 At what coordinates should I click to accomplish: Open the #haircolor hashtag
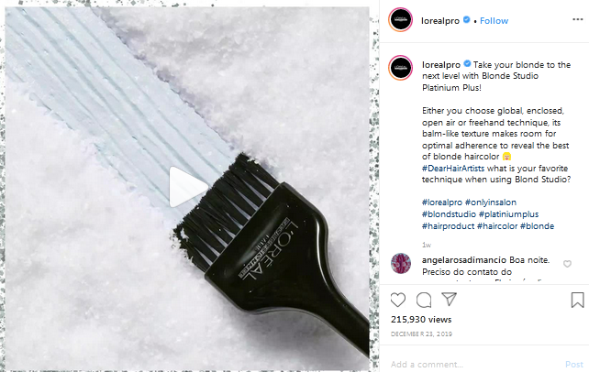[x=497, y=226]
